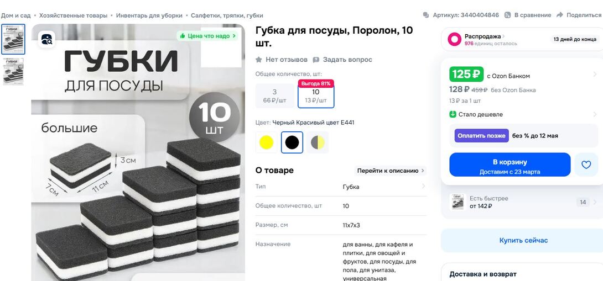Select the 3-piece quantity option
The image size is (603, 281).
pos(274,96)
